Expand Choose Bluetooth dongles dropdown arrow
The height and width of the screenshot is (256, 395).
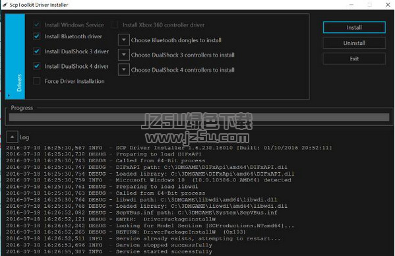pyautogui.click(x=124, y=40)
